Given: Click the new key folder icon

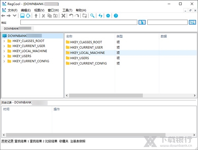Looking at the screenshot, I should click(84, 16).
